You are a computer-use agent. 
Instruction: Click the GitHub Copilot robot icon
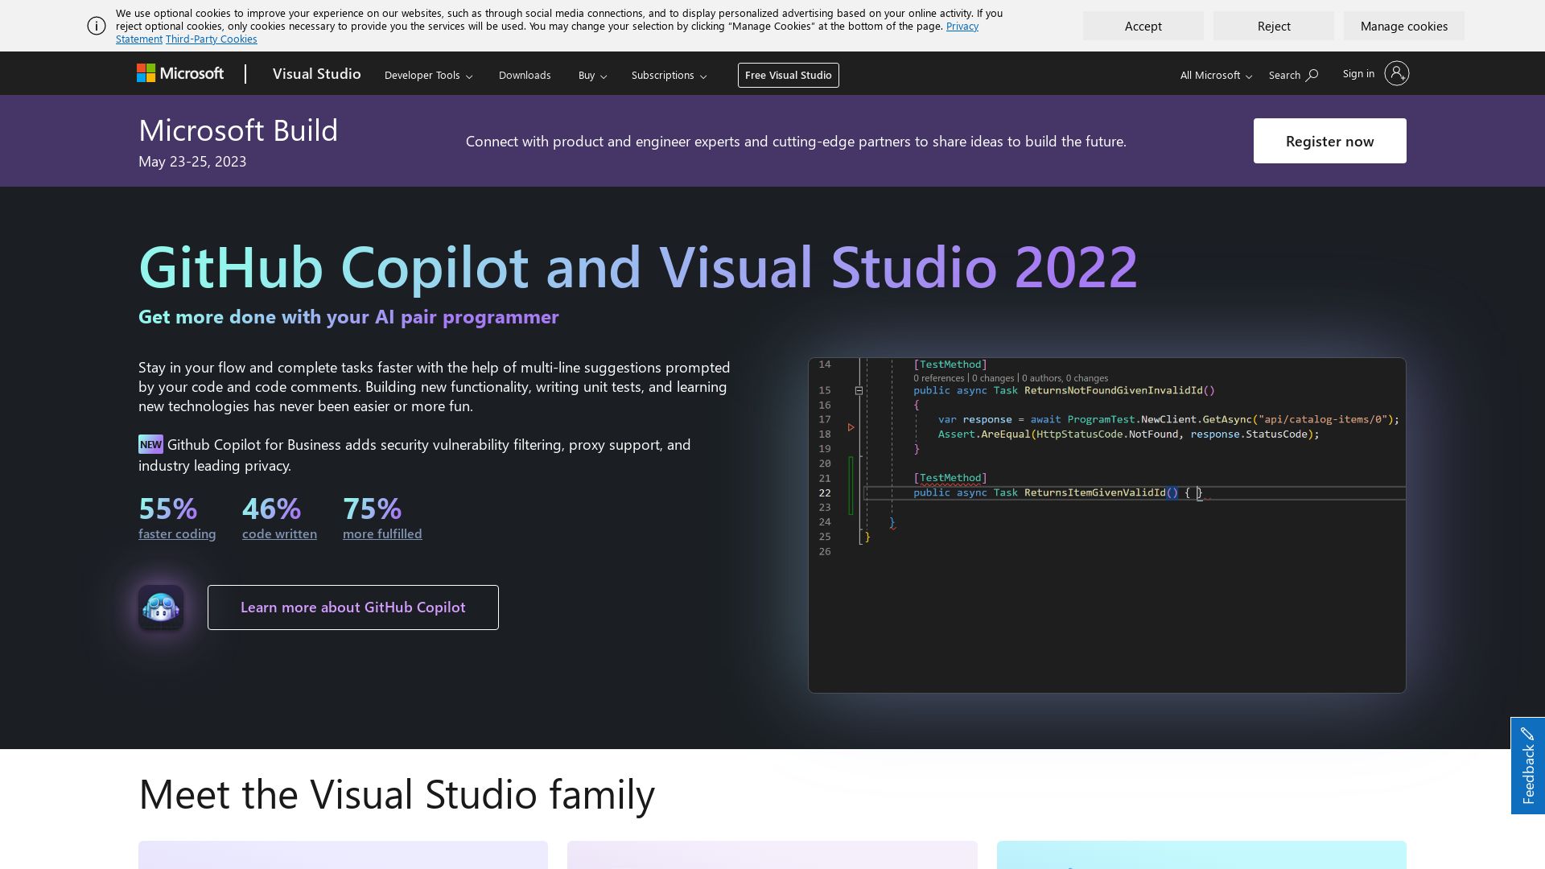[x=161, y=607]
